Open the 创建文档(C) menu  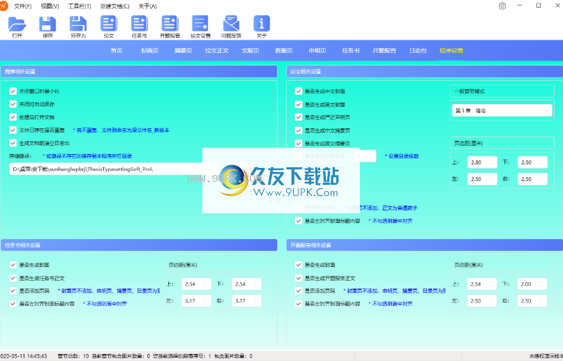click(x=115, y=6)
